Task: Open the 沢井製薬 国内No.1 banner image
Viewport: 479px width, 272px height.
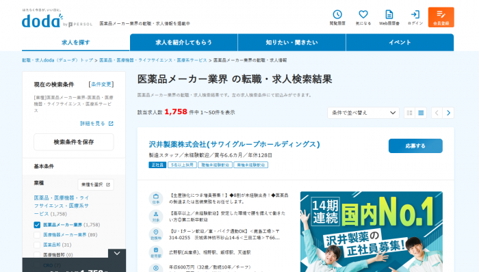Action: point(372,232)
